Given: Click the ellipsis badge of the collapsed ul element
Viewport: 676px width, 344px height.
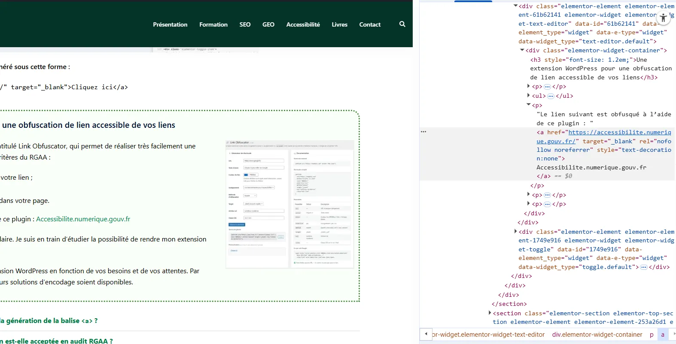Looking at the screenshot, I should point(551,96).
